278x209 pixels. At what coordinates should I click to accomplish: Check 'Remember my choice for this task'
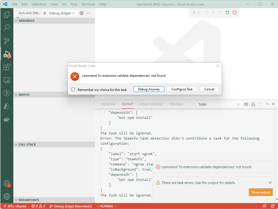[73, 89]
